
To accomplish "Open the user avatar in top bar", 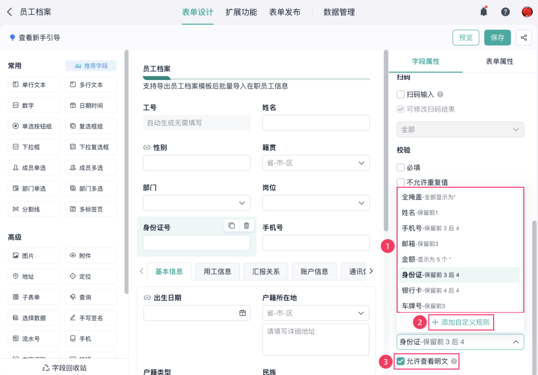I will [527, 12].
